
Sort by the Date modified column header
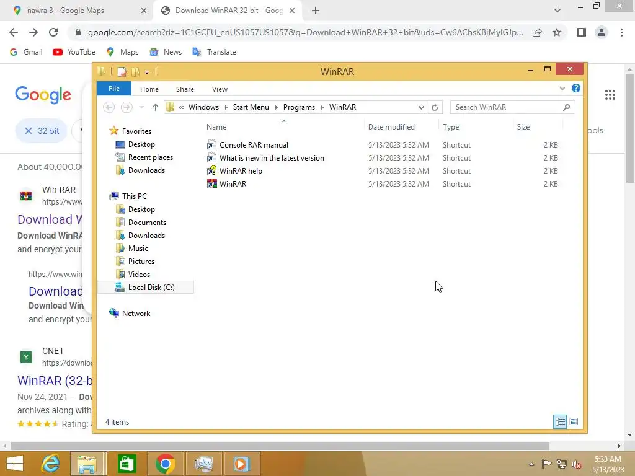(x=391, y=127)
